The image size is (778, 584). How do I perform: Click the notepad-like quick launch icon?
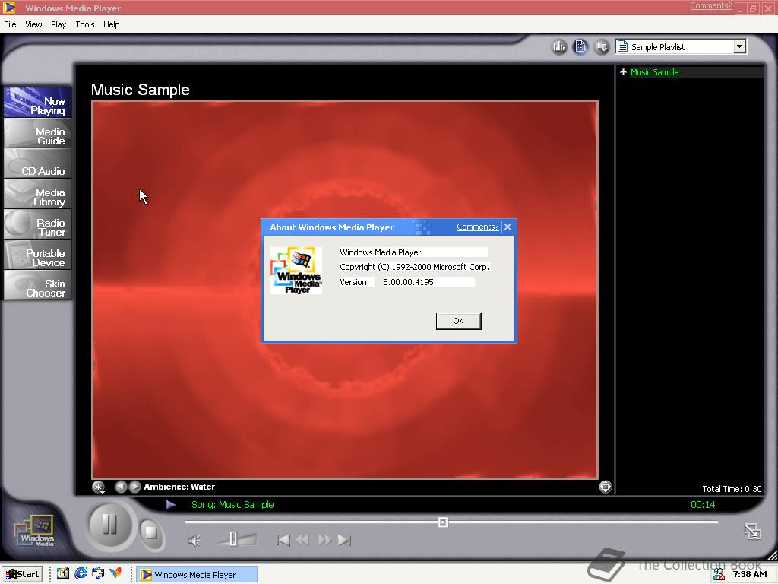pos(62,573)
